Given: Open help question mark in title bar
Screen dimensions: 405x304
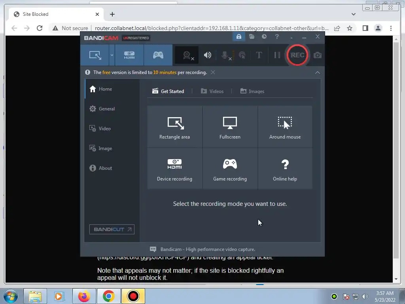Looking at the screenshot, I should point(277,37).
